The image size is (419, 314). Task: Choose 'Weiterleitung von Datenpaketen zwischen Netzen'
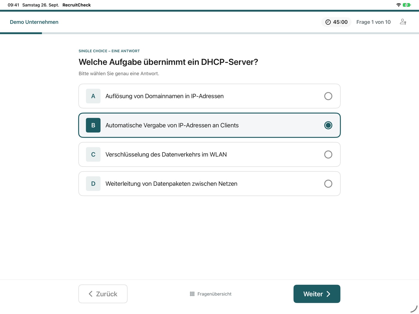point(209,184)
